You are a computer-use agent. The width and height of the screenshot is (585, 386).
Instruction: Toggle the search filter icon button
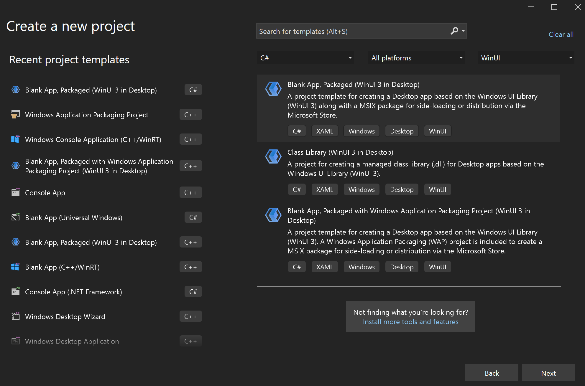pyautogui.click(x=463, y=31)
